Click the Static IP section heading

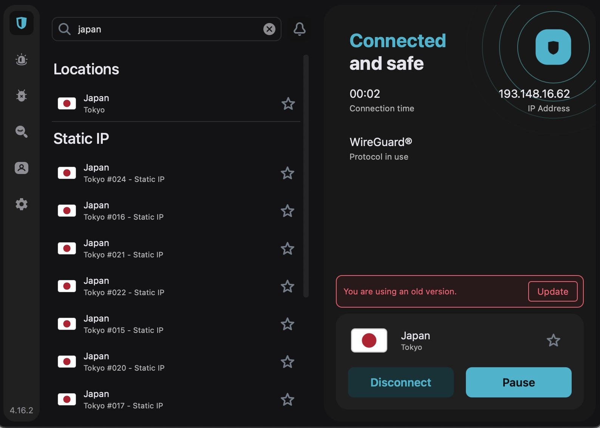click(x=81, y=139)
